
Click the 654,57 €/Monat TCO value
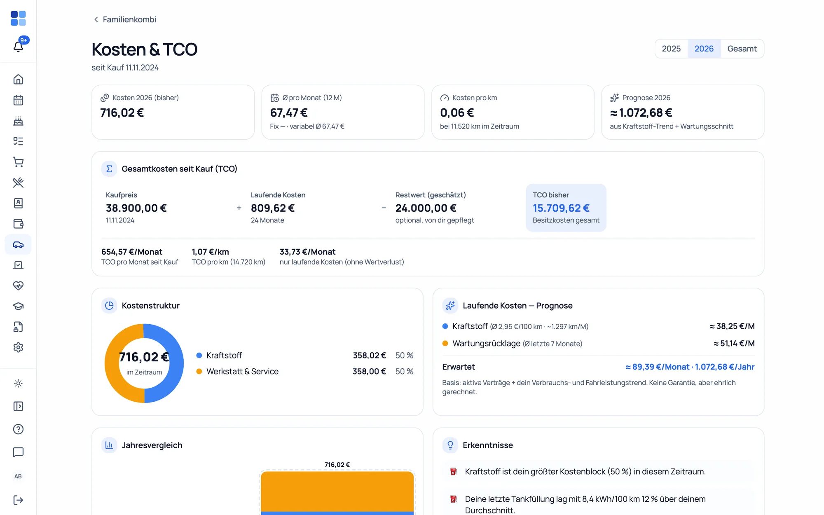tap(132, 252)
